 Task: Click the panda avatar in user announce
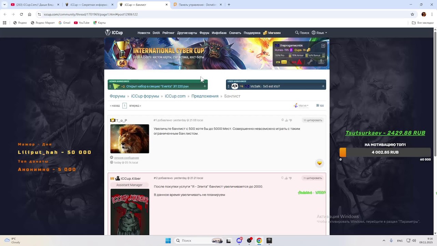click(235, 86)
